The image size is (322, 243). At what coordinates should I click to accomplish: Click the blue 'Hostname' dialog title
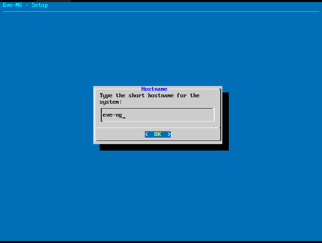154,89
